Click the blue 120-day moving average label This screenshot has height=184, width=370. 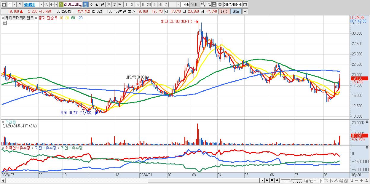click(80, 18)
